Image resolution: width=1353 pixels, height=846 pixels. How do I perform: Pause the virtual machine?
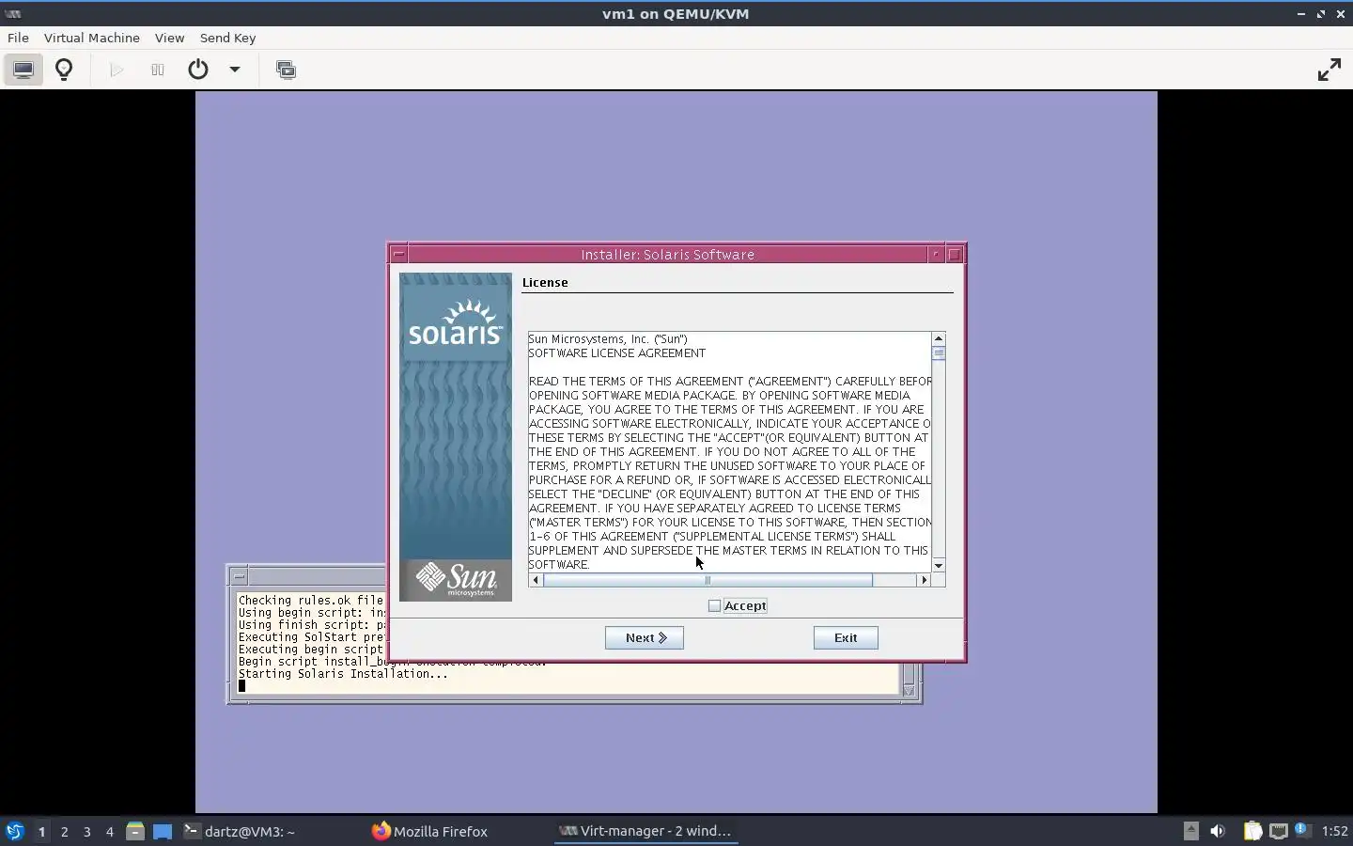158,70
